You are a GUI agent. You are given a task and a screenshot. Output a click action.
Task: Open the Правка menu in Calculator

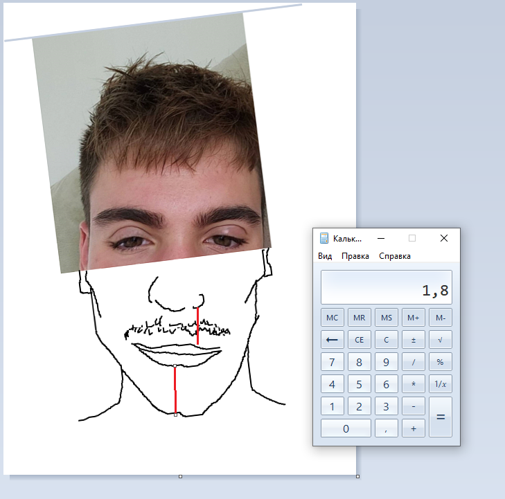pos(355,256)
